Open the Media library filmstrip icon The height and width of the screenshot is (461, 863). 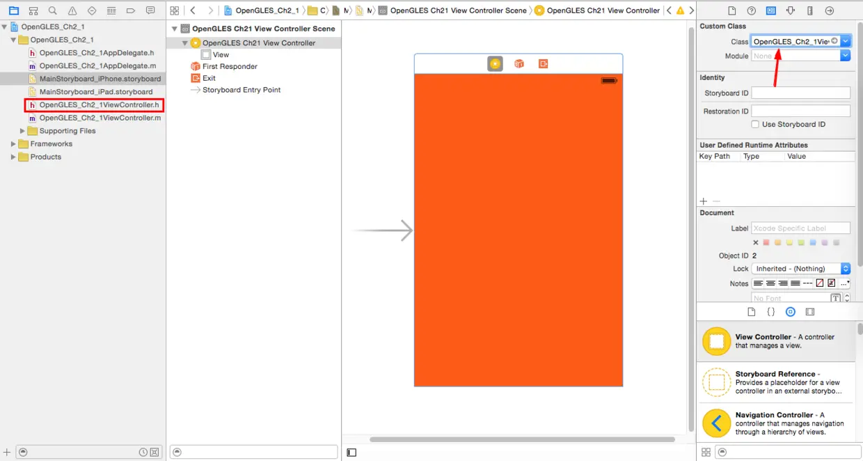[810, 311]
